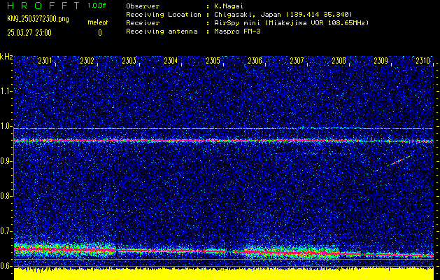The width and height of the screenshot is (440, 280).
Task: Click the 2305 time marker
Action: click(213, 61)
